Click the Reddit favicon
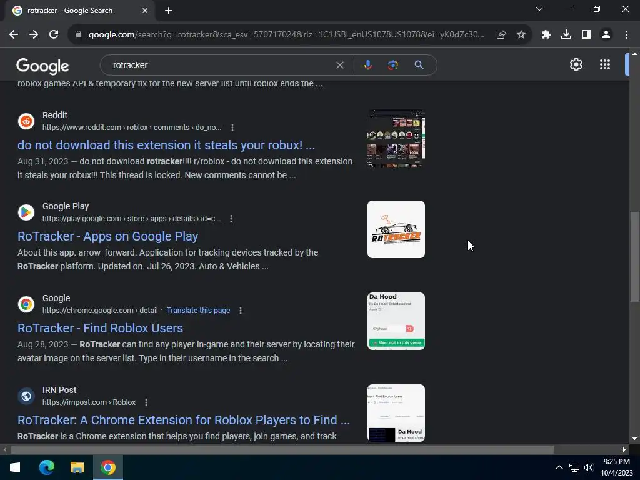The image size is (640, 480). [x=26, y=121]
